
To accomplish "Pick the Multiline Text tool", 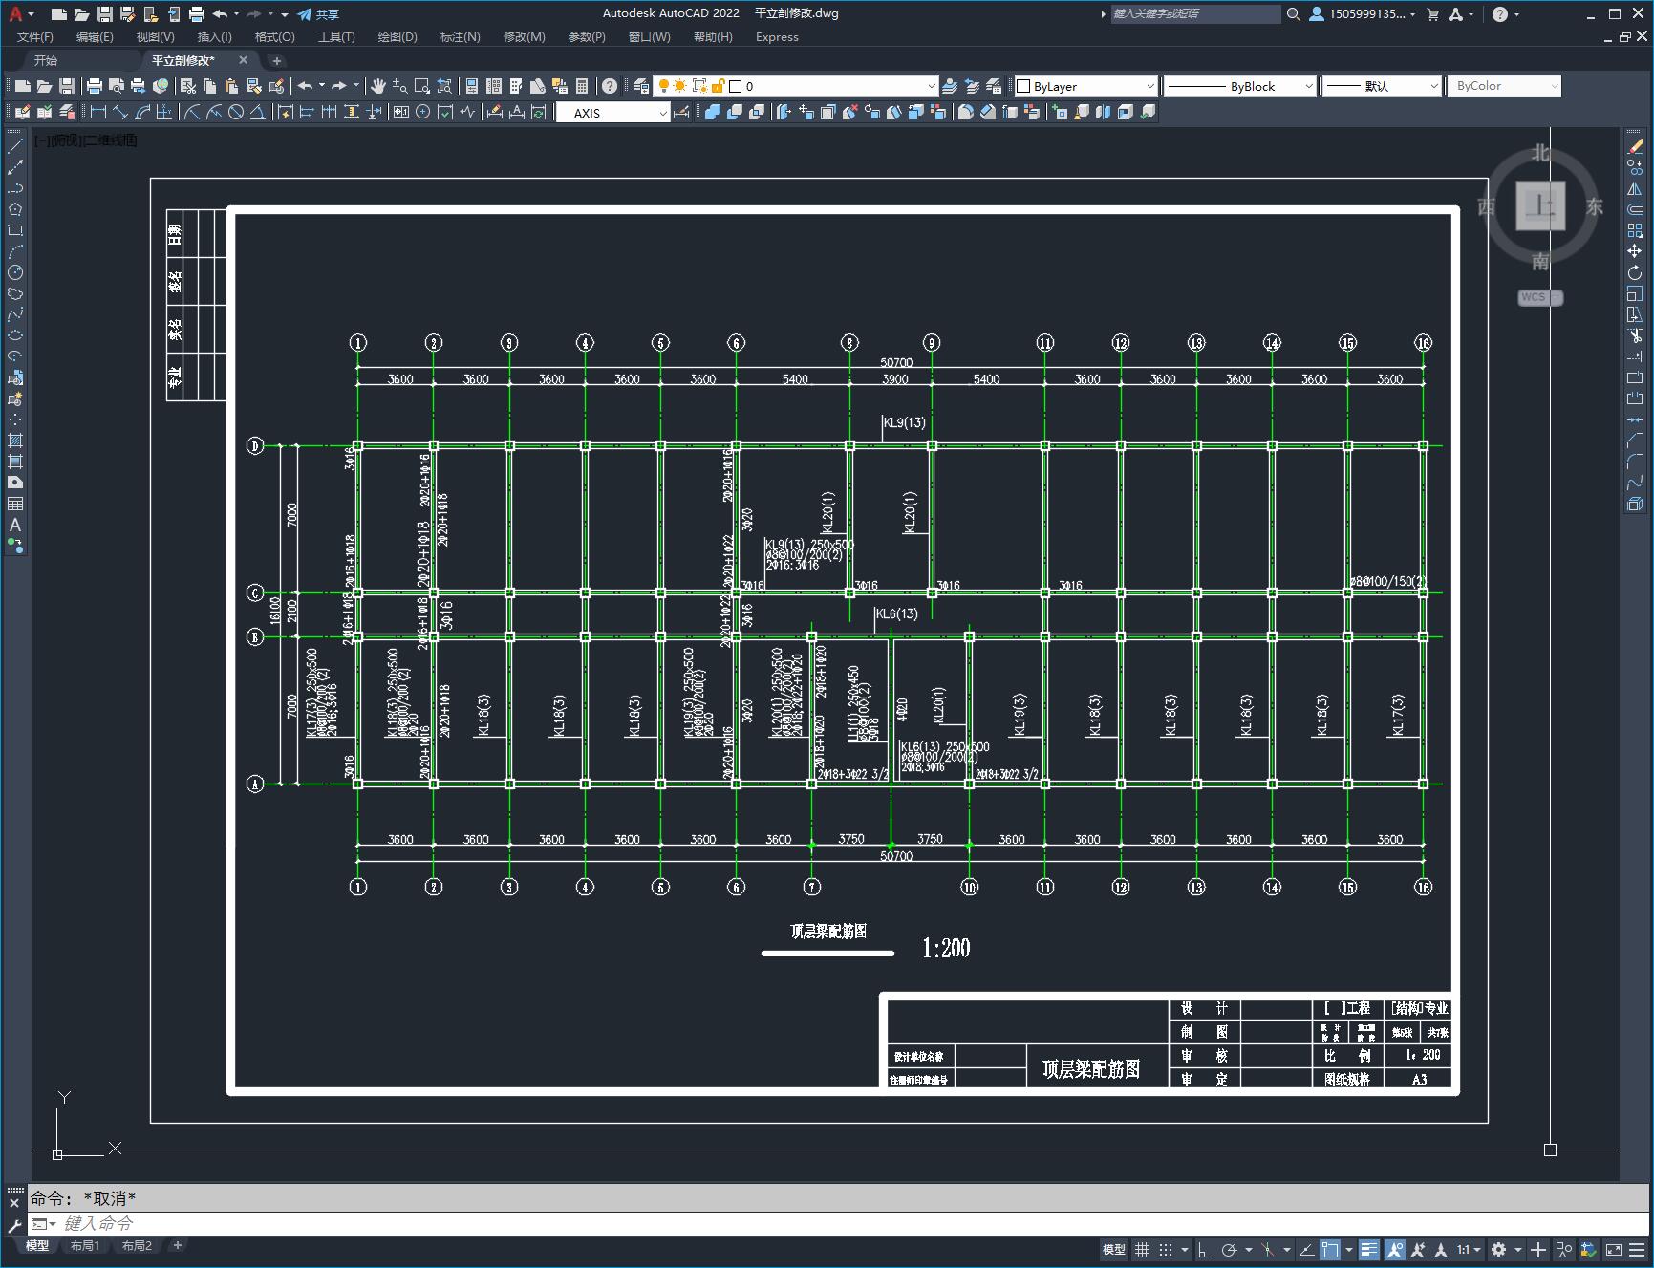I will [15, 525].
